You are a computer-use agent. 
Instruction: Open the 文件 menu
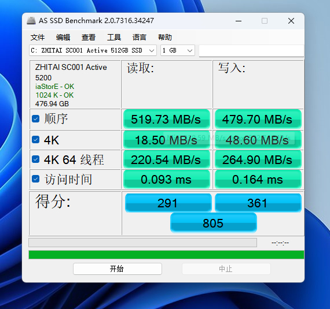coord(38,38)
